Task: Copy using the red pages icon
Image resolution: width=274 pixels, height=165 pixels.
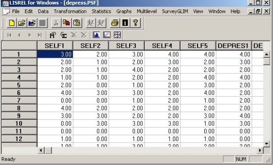Action: (x=67, y=23)
